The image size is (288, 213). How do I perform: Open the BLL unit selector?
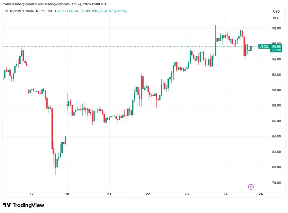(276, 18)
